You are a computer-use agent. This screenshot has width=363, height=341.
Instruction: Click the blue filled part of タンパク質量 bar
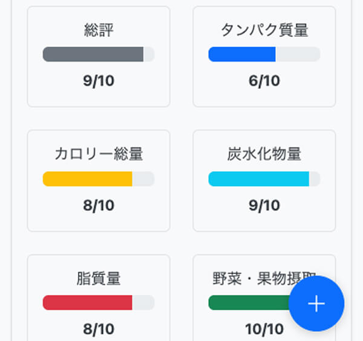242,54
